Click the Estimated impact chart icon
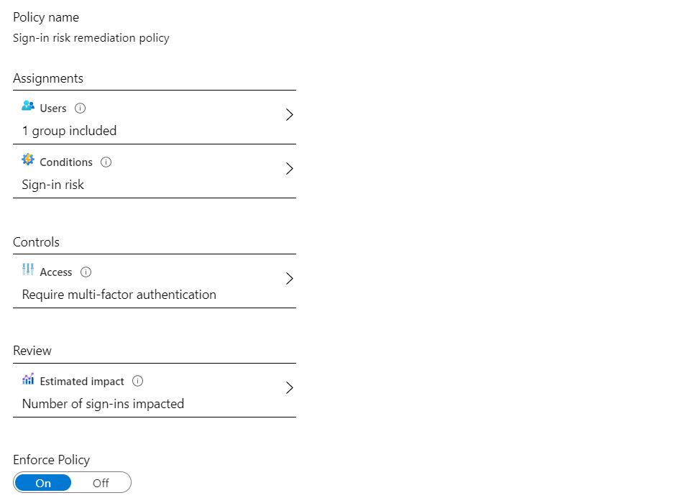Viewport: 675px width, 503px height. tap(28, 379)
